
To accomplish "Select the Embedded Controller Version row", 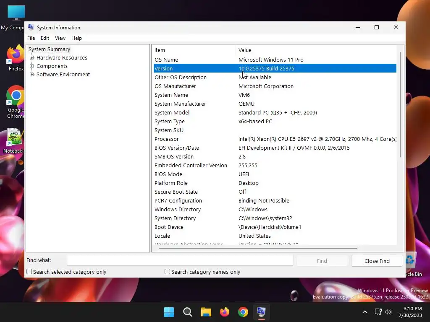I will (275, 165).
